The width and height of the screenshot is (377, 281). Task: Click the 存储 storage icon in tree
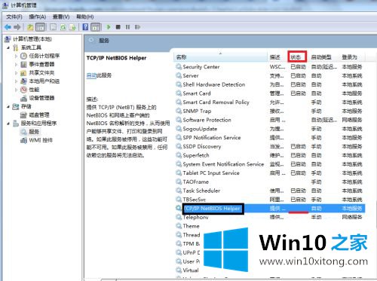coord(16,106)
